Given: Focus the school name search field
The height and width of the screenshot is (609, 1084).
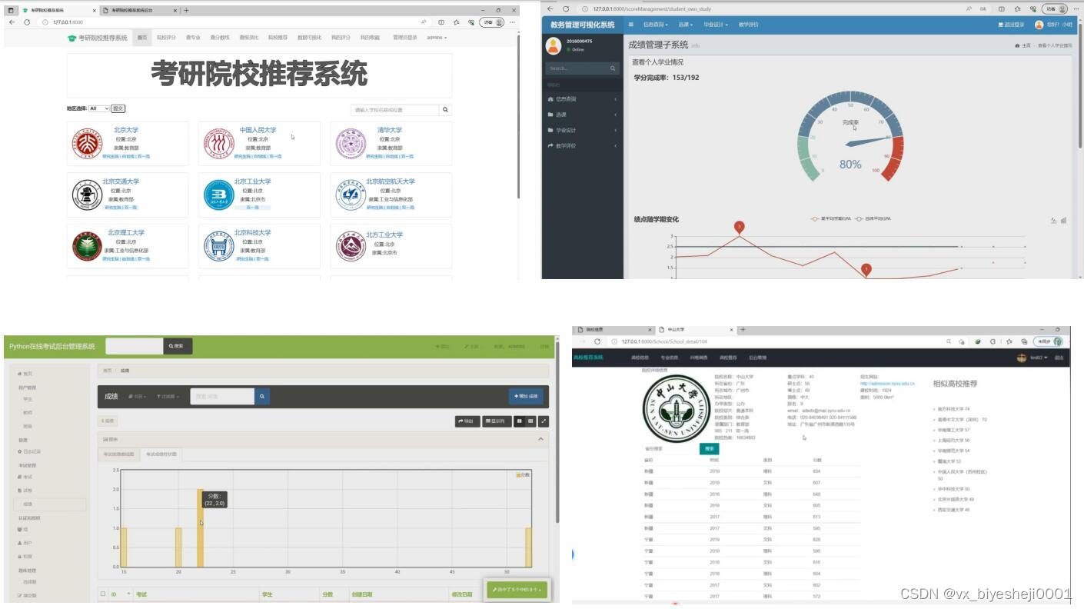Looking at the screenshot, I should 394,110.
